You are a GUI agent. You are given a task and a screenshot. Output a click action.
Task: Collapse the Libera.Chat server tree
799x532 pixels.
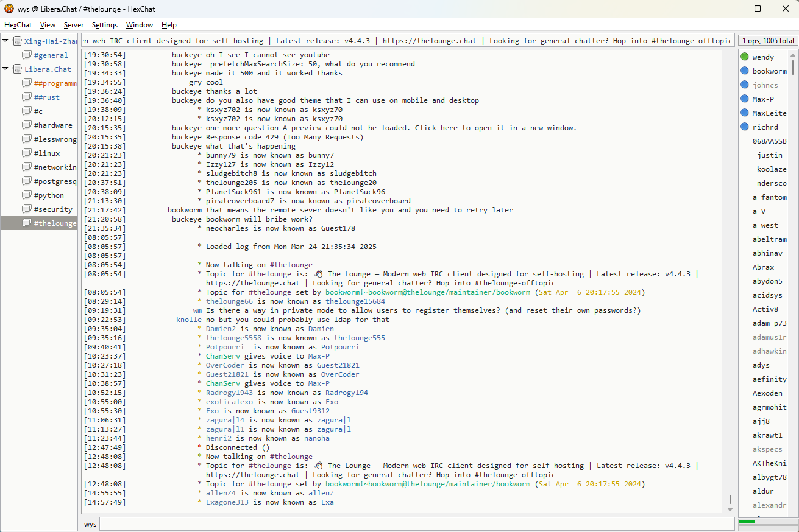tap(5, 69)
